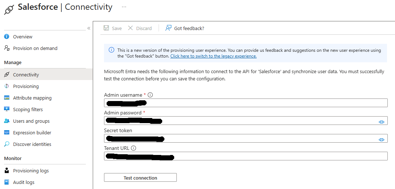Image resolution: width=395 pixels, height=189 pixels.
Task: Click the Admin password input field
Action: (246, 121)
